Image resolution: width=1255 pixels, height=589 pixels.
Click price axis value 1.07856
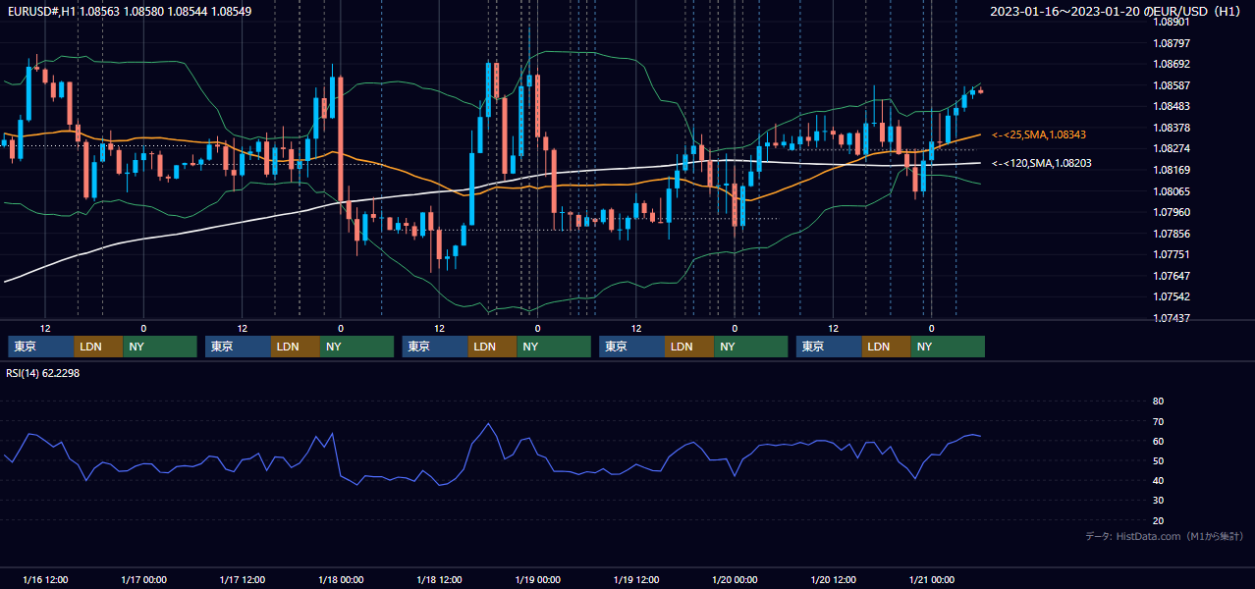(1171, 234)
